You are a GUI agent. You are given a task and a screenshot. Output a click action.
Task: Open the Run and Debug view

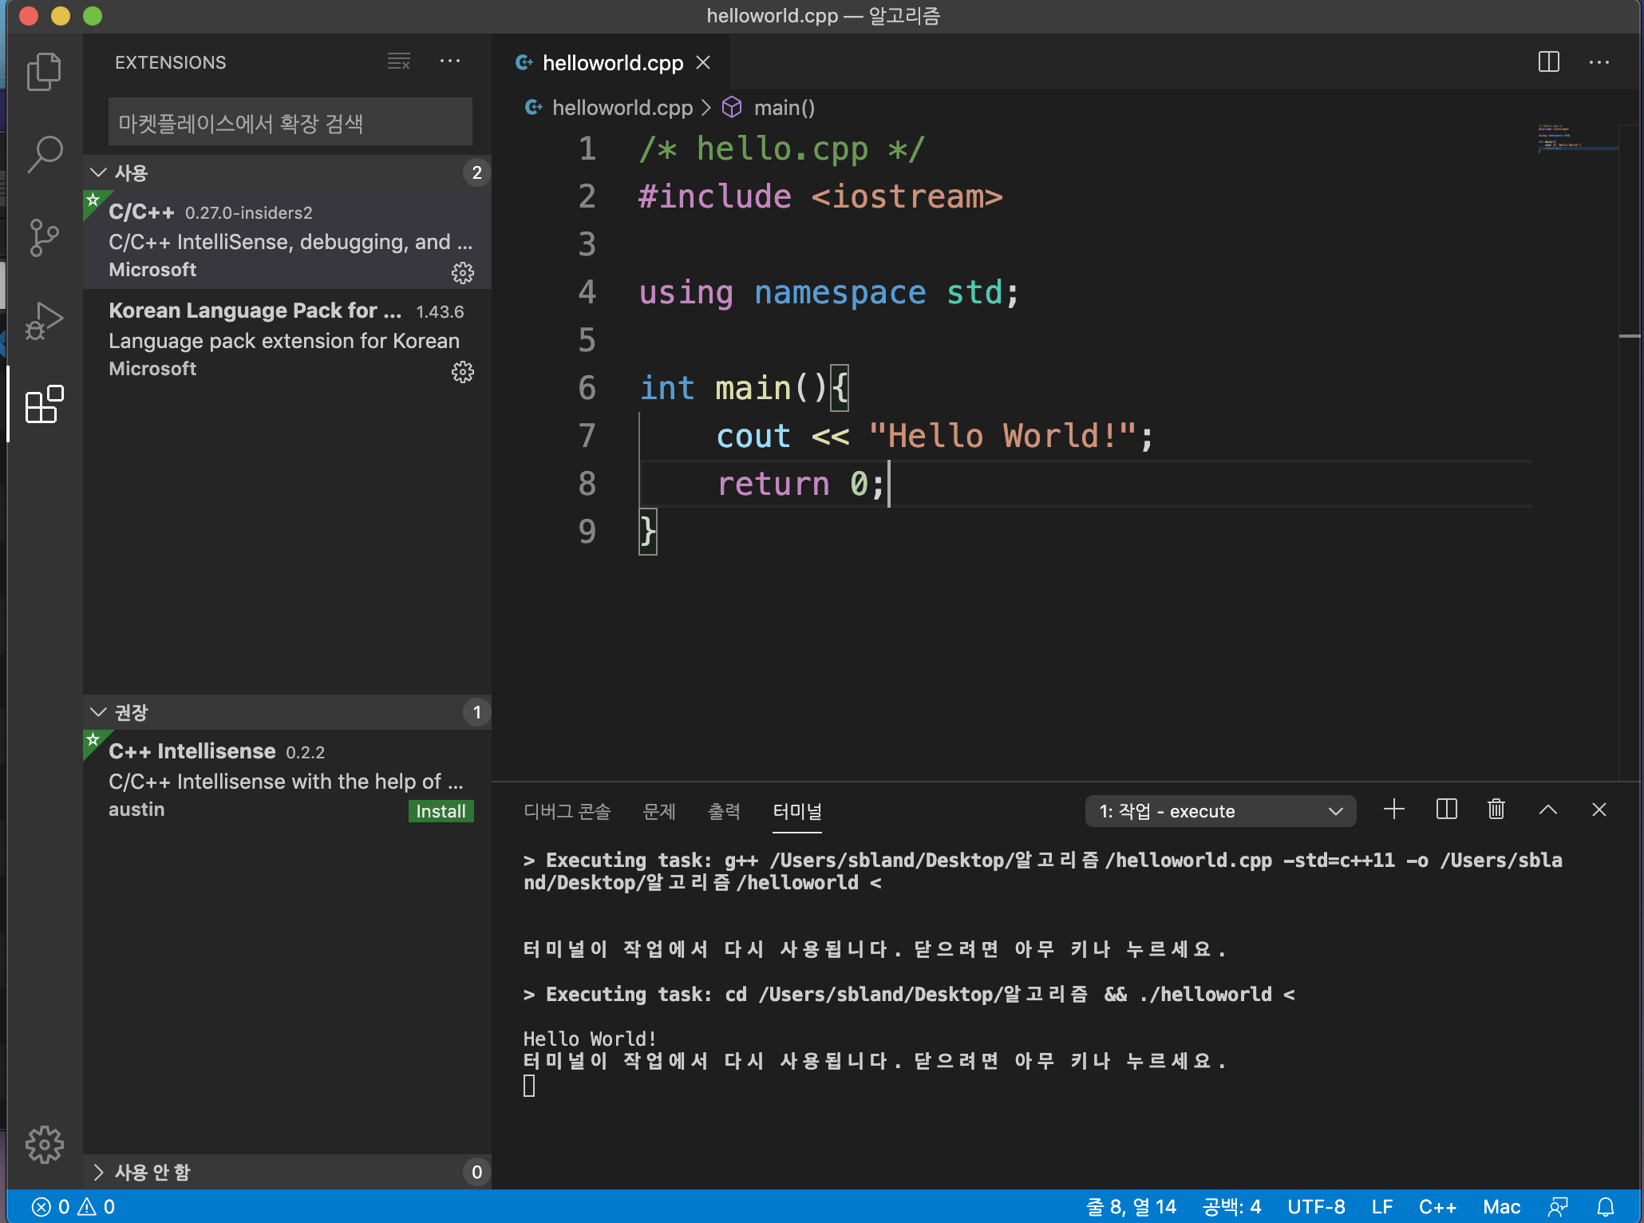pos(44,321)
